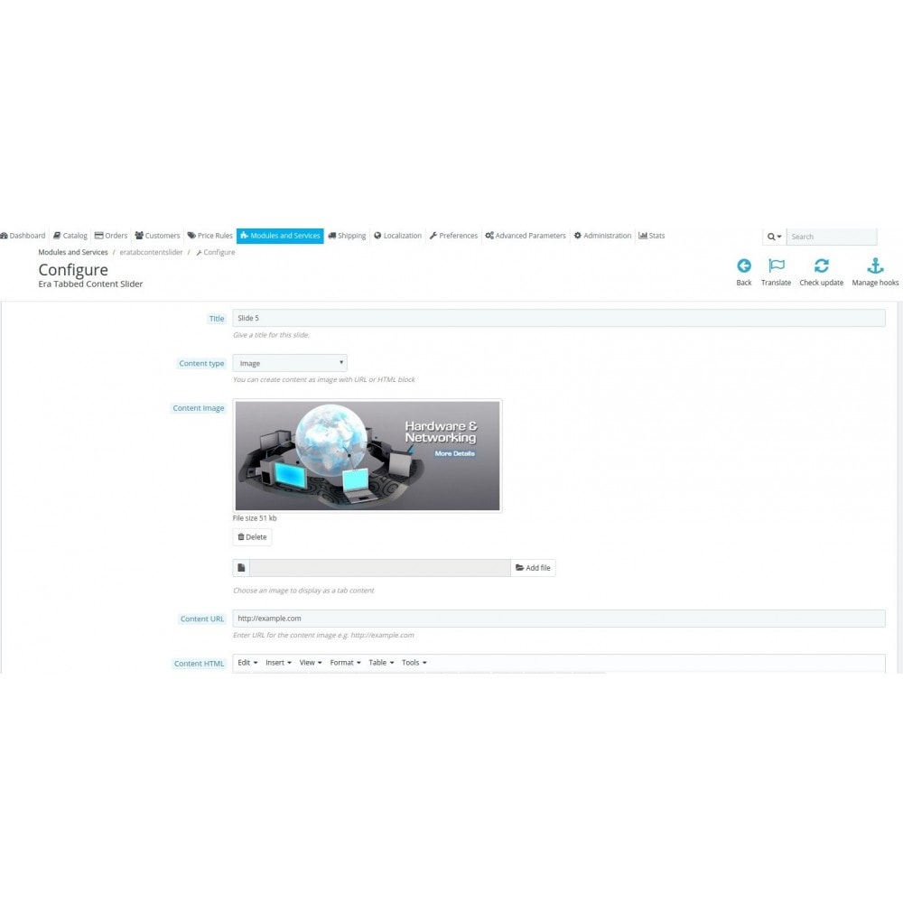This screenshot has height=903, width=903.
Task: Follow the eratabcontentslider breadcrumb link
Action: coord(151,252)
